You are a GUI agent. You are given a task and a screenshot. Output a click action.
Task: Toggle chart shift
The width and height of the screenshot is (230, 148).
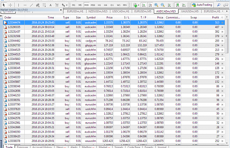point(150,5)
